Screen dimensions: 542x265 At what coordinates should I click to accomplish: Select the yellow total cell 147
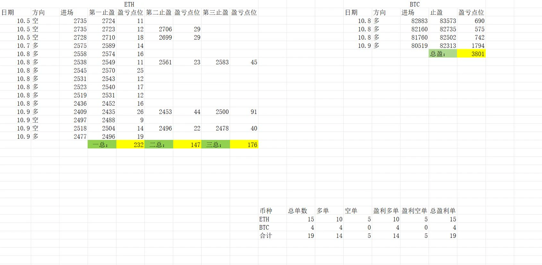coord(187,145)
